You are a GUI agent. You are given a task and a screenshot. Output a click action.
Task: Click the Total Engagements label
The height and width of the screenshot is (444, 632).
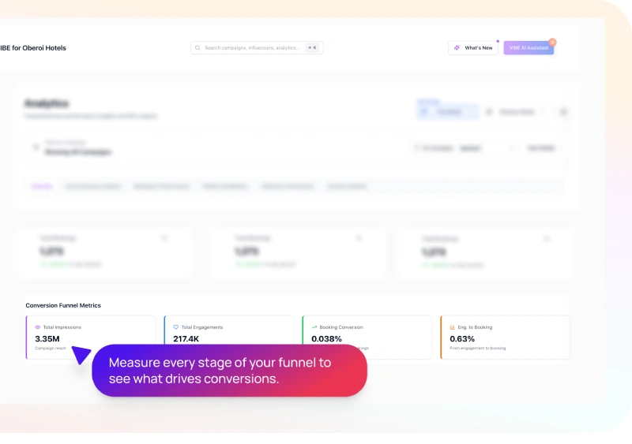[x=202, y=327]
